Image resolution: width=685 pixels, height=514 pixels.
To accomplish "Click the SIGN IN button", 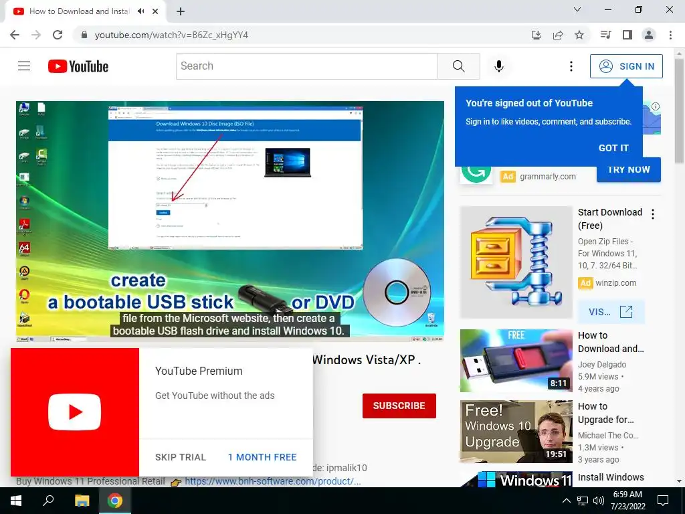I will 626,66.
